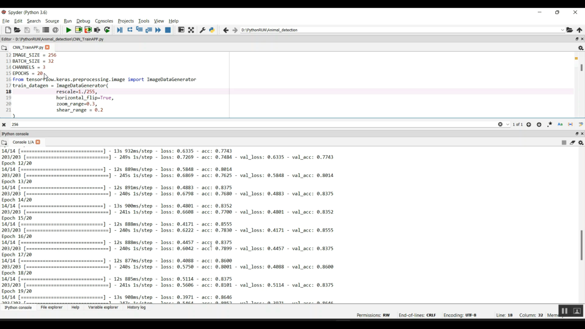Switch to the History log tab
The width and height of the screenshot is (585, 329).
pyautogui.click(x=136, y=308)
